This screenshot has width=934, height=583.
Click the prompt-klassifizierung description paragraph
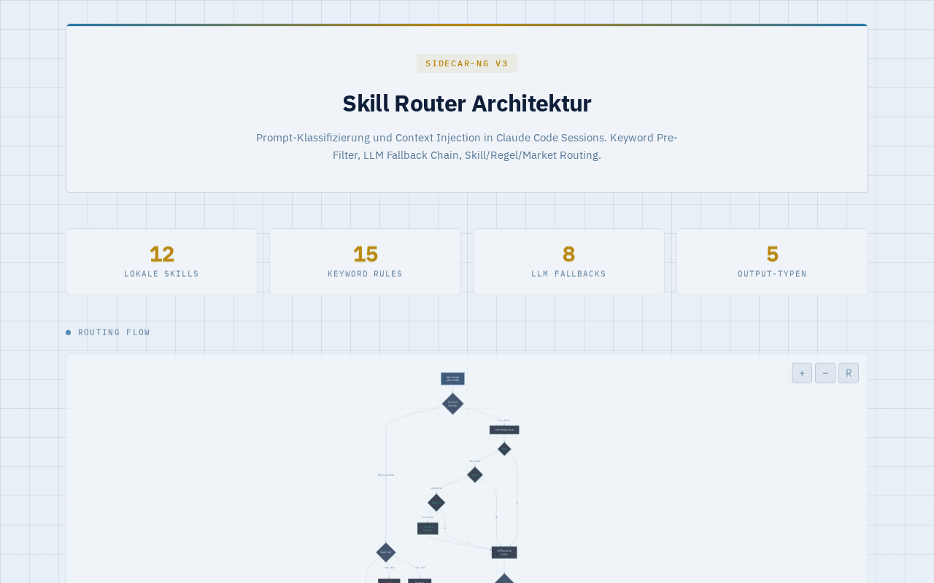[x=467, y=146]
